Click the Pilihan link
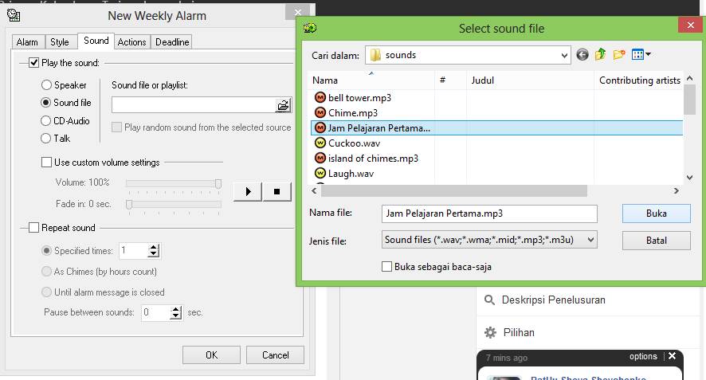This screenshot has height=380, width=706. [x=519, y=333]
